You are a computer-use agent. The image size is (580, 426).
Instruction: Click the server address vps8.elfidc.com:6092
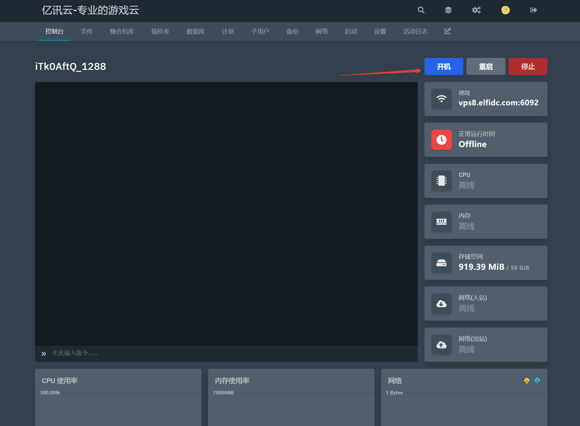pos(498,103)
